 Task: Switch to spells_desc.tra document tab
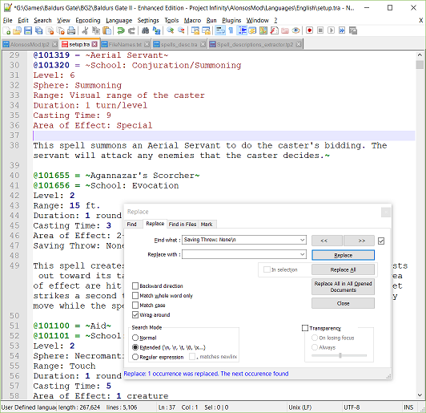(179, 44)
